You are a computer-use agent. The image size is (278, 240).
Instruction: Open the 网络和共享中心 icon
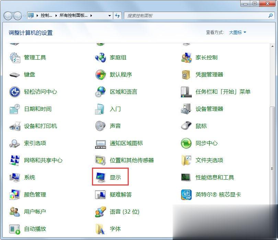tap(15, 160)
